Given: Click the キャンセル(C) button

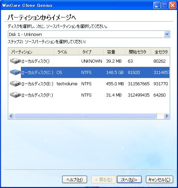Looking at the screenshot, I should point(159,179).
